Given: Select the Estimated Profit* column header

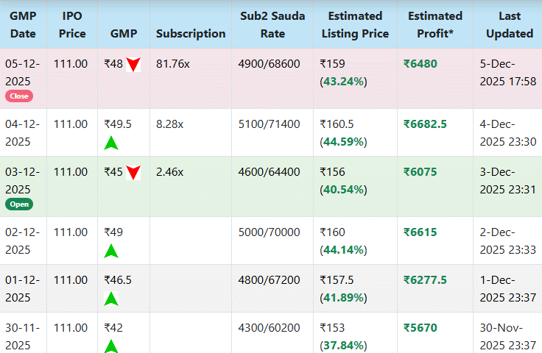Looking at the screenshot, I should pyautogui.click(x=434, y=24).
